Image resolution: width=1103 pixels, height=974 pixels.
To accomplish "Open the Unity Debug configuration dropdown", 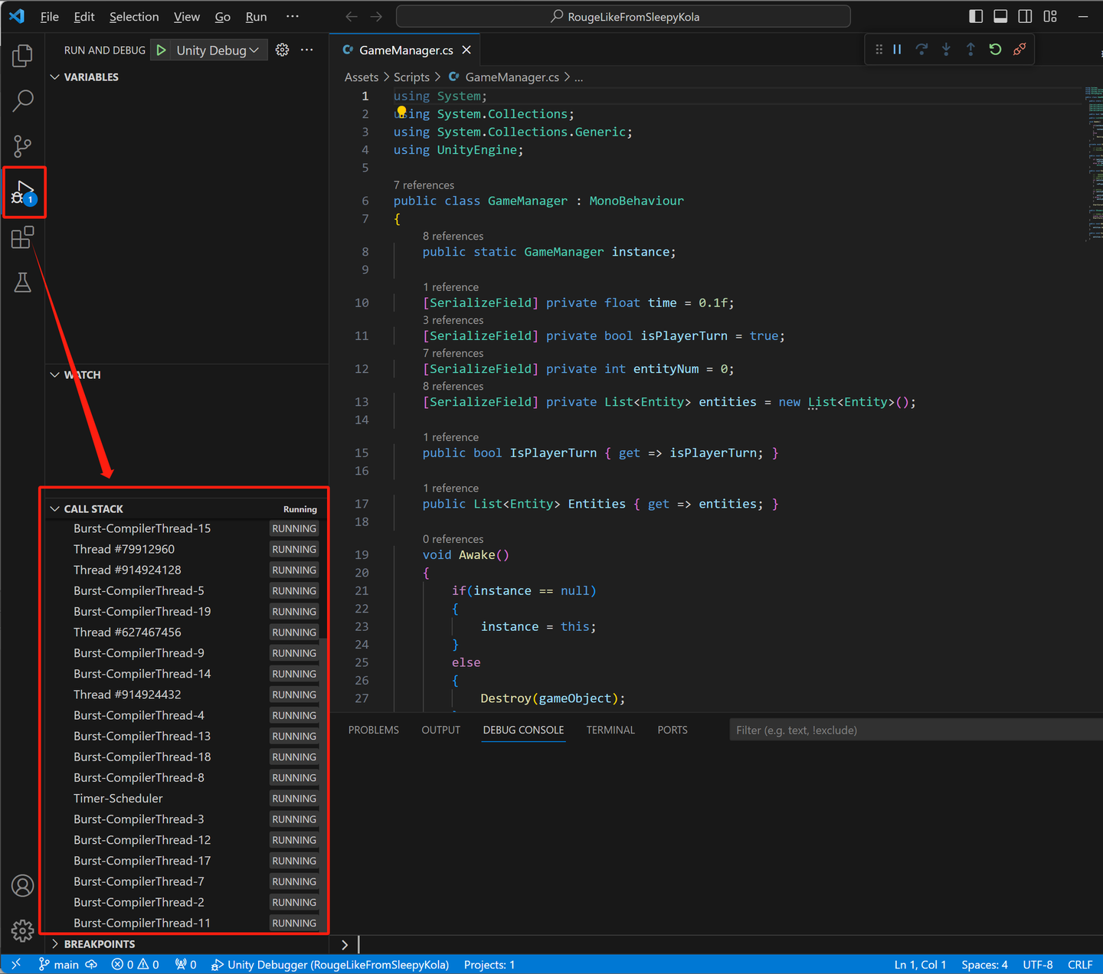I will coord(254,50).
